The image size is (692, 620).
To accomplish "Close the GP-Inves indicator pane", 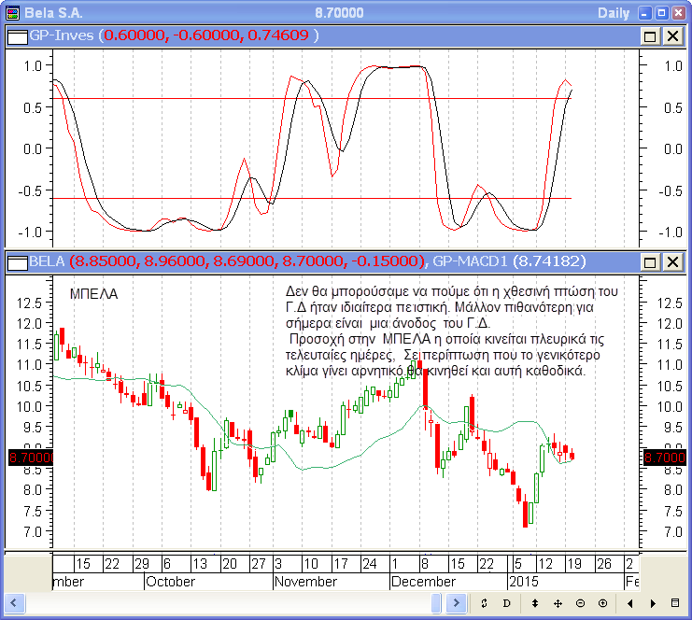I will (x=672, y=36).
